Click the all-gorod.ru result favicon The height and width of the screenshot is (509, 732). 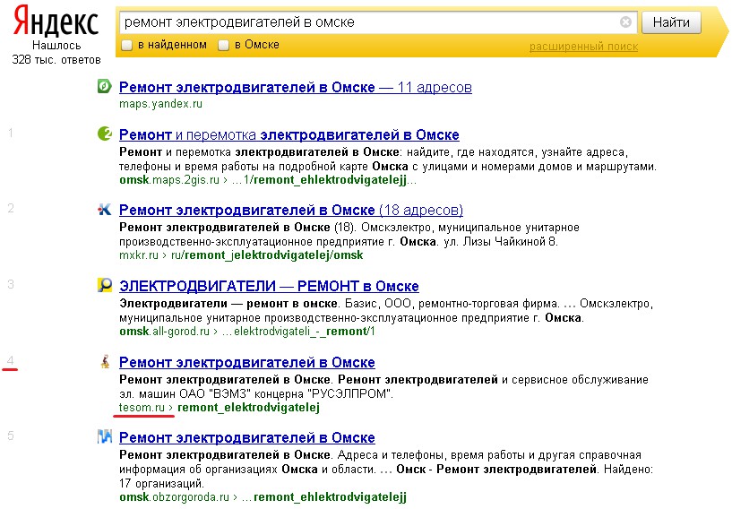point(105,285)
